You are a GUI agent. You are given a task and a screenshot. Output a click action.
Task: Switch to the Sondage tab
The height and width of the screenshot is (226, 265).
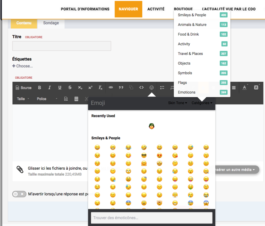click(51, 23)
